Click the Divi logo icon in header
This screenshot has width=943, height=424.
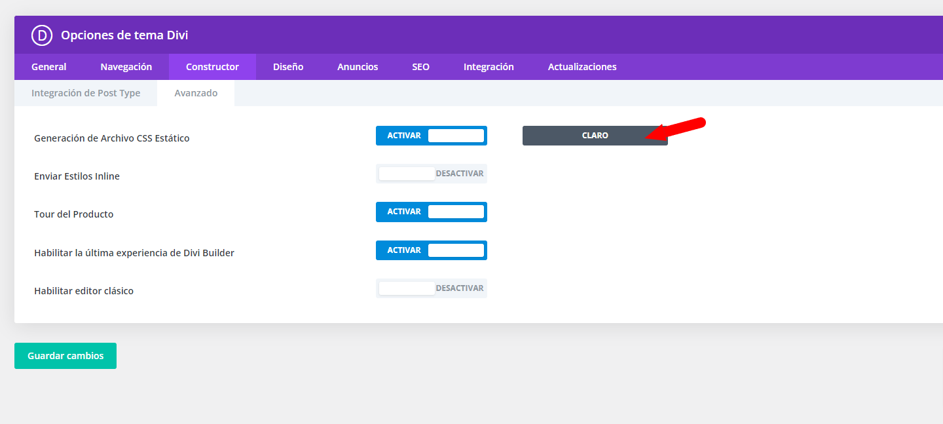[42, 35]
